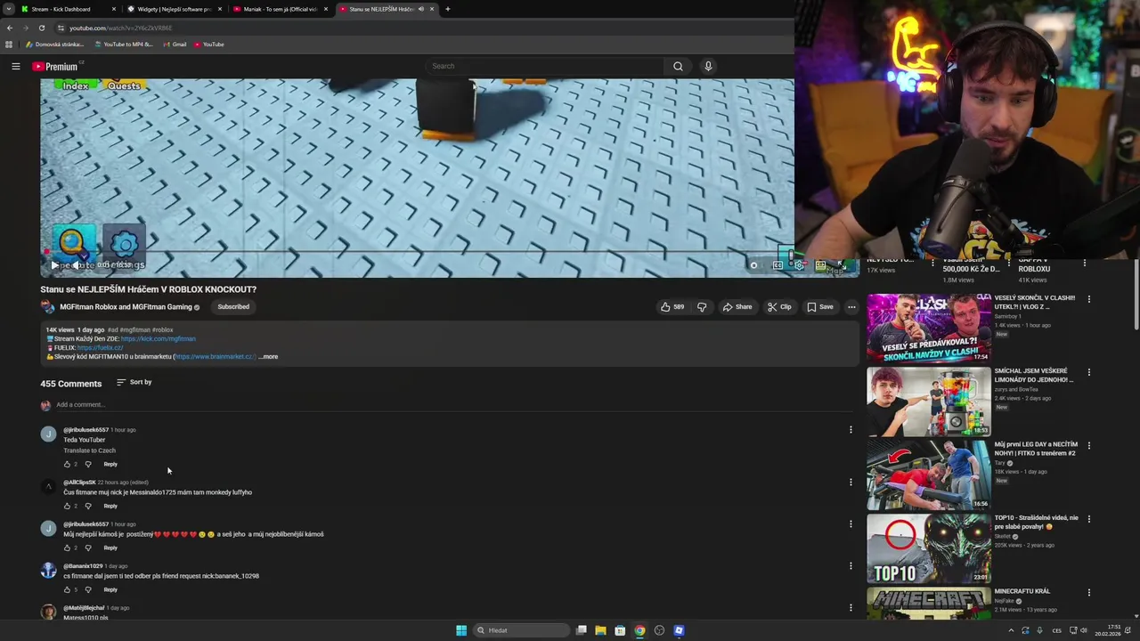
Task: Open 'VESELÝ SKONČIL V CLASHI' video thumbnail
Action: 929,328
